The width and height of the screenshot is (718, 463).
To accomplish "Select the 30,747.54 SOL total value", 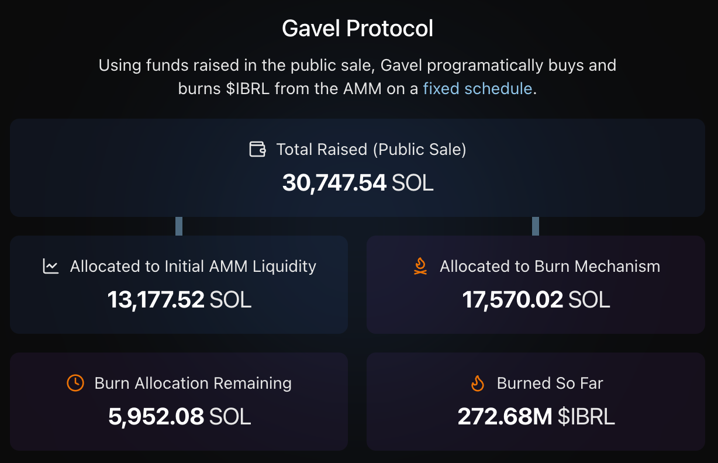I will click(x=358, y=183).
